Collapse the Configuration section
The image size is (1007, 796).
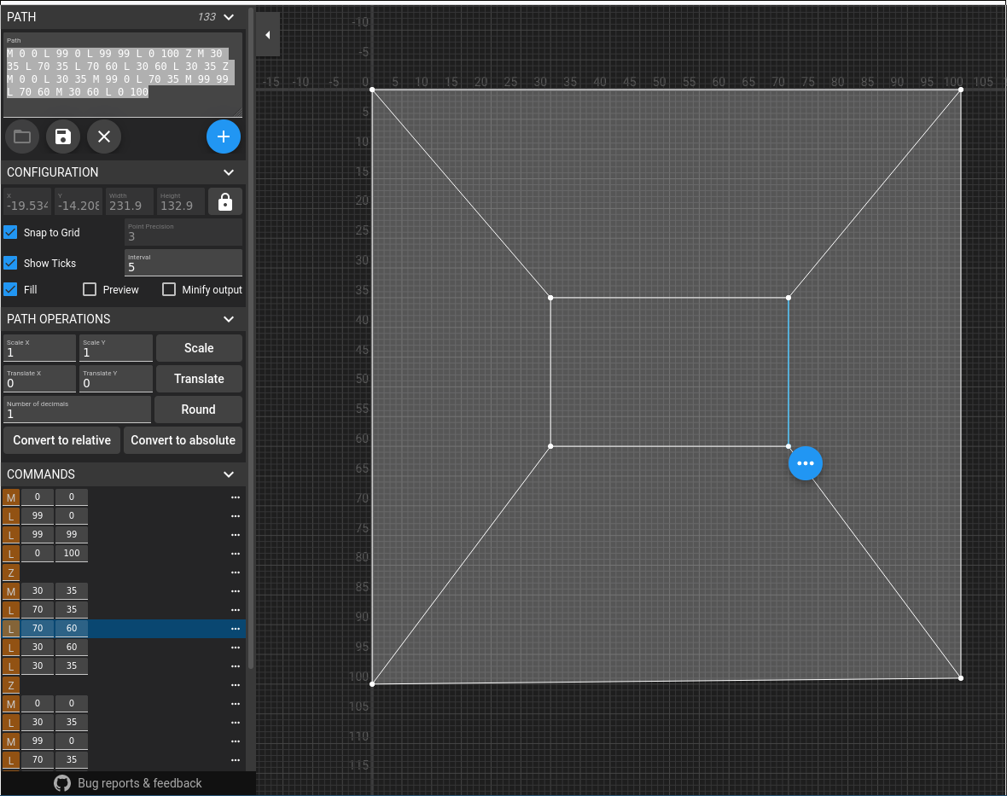click(x=229, y=172)
